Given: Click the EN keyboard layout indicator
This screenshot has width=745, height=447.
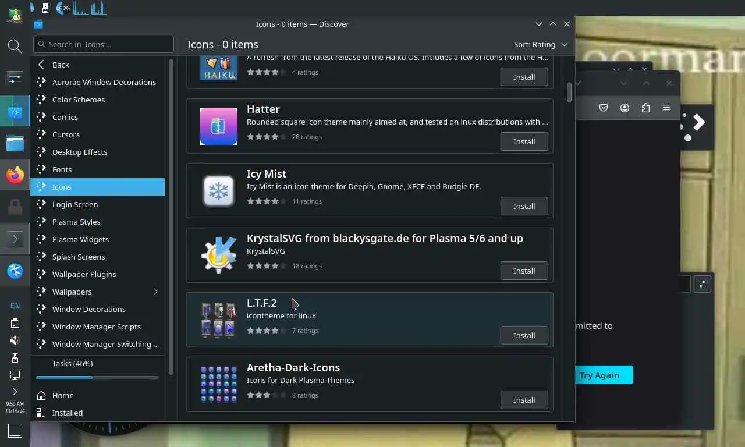Looking at the screenshot, I should click(15, 306).
